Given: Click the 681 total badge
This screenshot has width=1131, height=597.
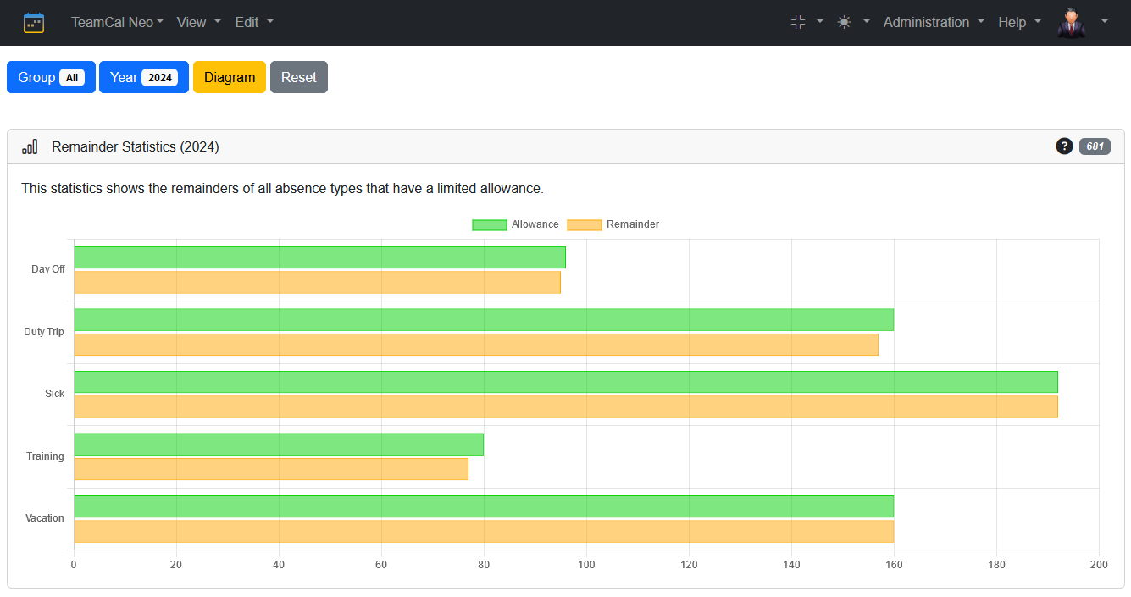Looking at the screenshot, I should [x=1095, y=146].
